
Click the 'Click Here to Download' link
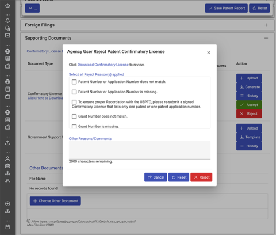point(45,98)
